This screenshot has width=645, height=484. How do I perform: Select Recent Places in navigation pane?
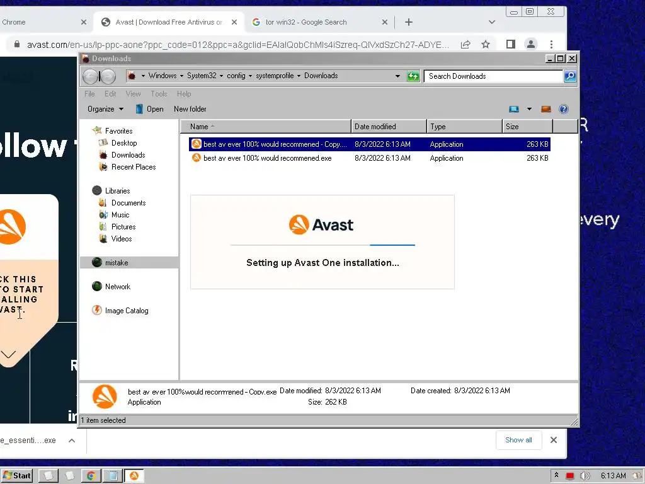click(x=134, y=166)
